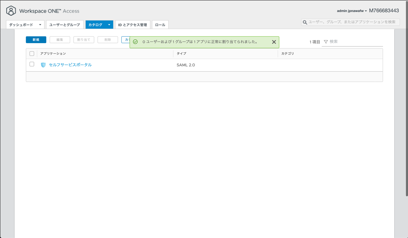Click the shield icon of セルフサービスポータル
The height and width of the screenshot is (238, 408).
tap(43, 65)
